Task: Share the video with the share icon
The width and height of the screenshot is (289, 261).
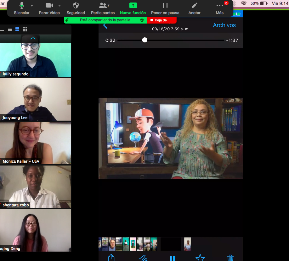Action: click(111, 257)
